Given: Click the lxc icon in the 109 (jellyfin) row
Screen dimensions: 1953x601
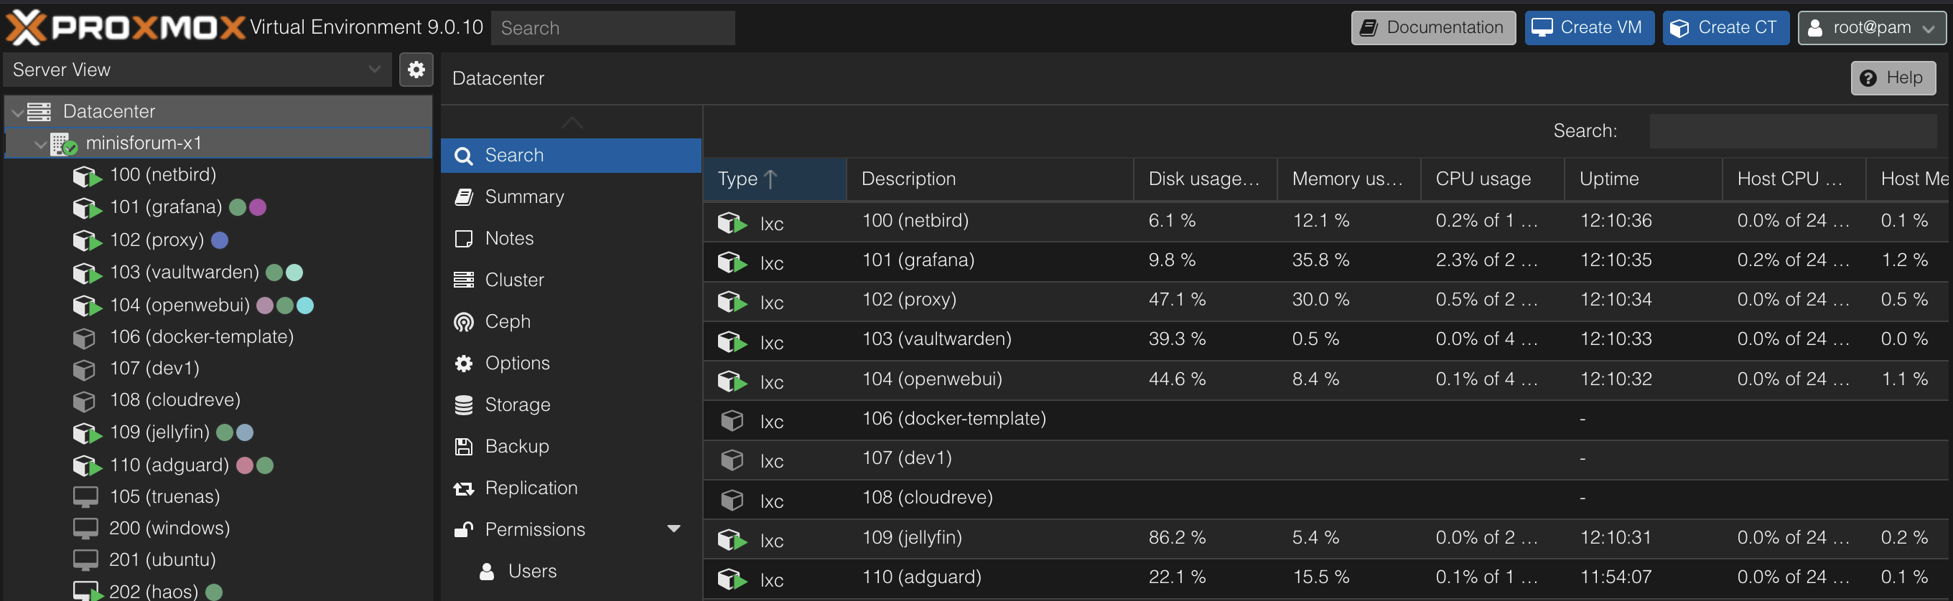Looking at the screenshot, I should 732,539.
